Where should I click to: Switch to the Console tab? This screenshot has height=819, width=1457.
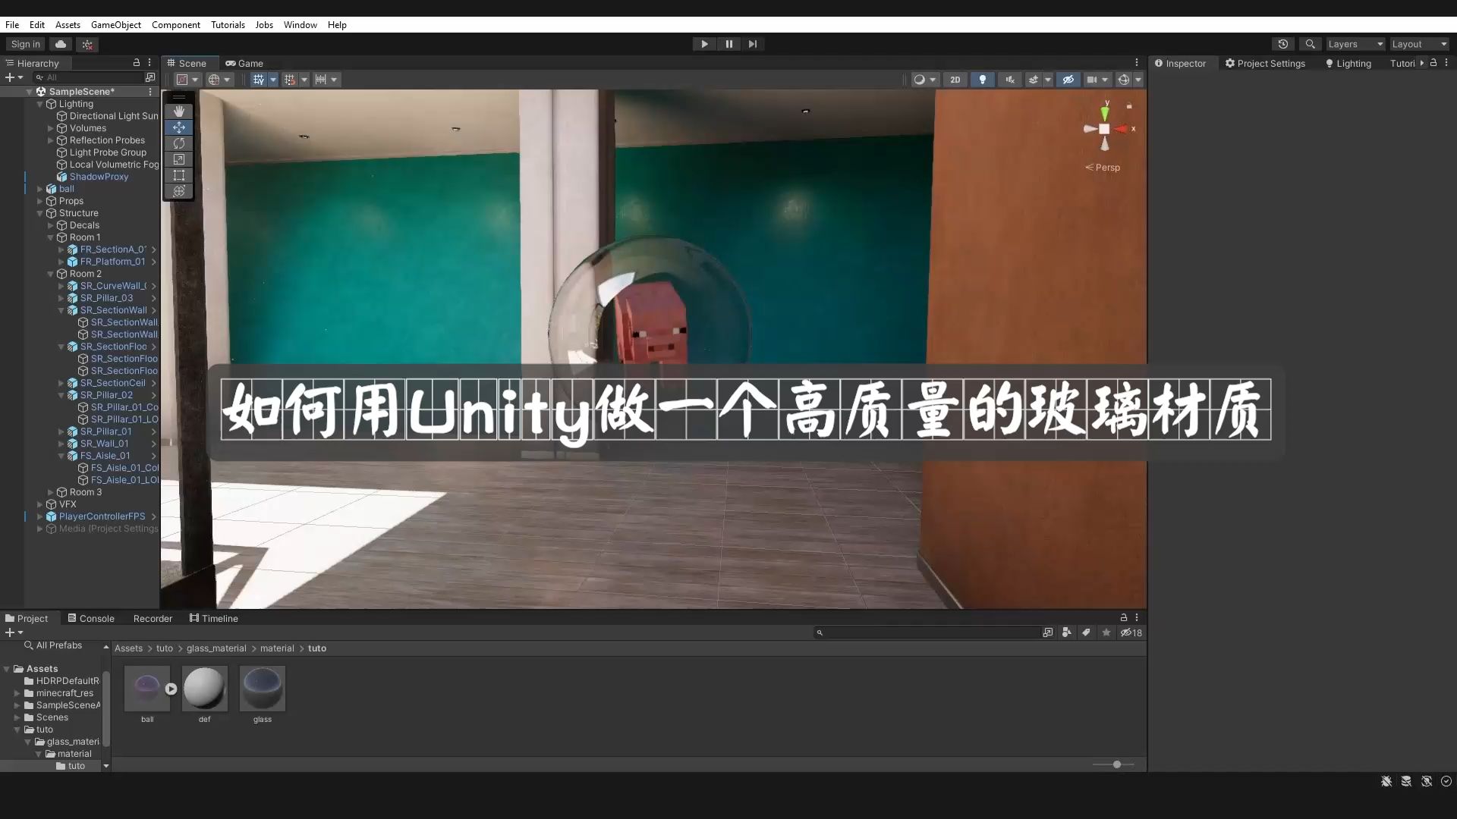pos(91,619)
